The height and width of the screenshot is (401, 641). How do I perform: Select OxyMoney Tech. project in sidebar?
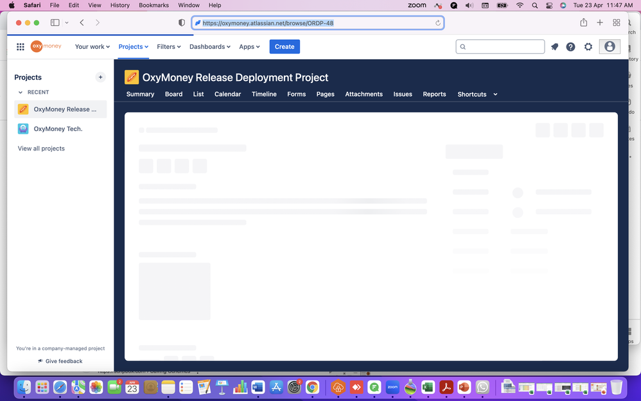[x=60, y=129]
